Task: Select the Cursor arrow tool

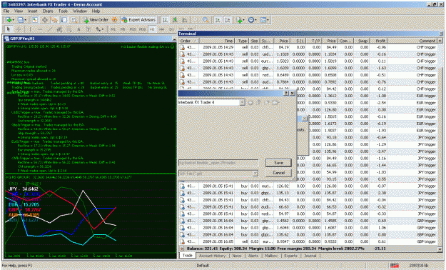Action: 9,29
